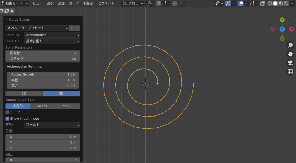Switch orthographic/perspective with the grid icon
This screenshot has width=296, height=163.
tap(290, 72)
